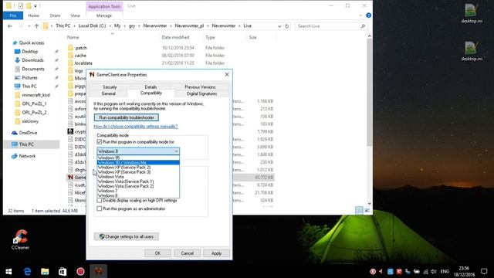Click ENG language indicator in tray

pyautogui.click(x=445, y=271)
